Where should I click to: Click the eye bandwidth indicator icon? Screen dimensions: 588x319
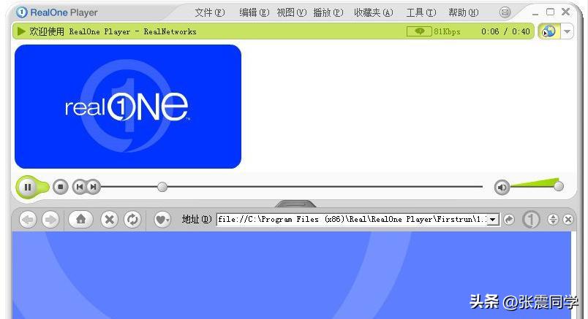click(419, 31)
